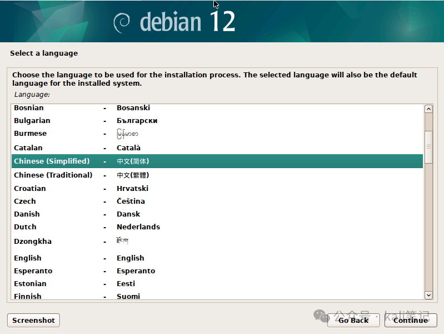Select Dzongkha language row
The image size is (444, 334).
tap(217, 242)
